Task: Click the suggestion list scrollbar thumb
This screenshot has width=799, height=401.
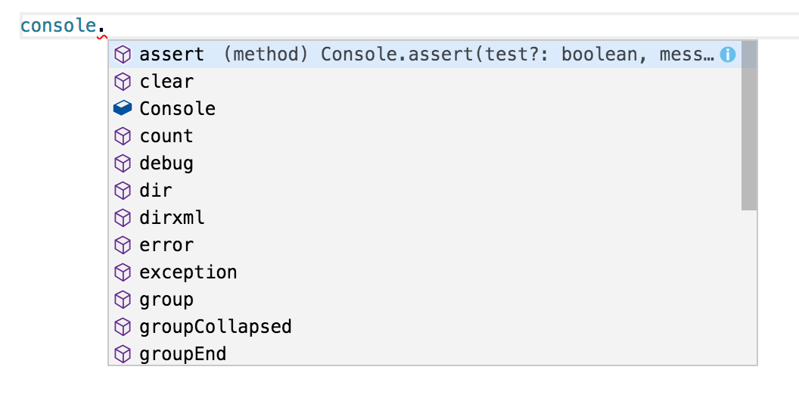Action: pyautogui.click(x=749, y=126)
